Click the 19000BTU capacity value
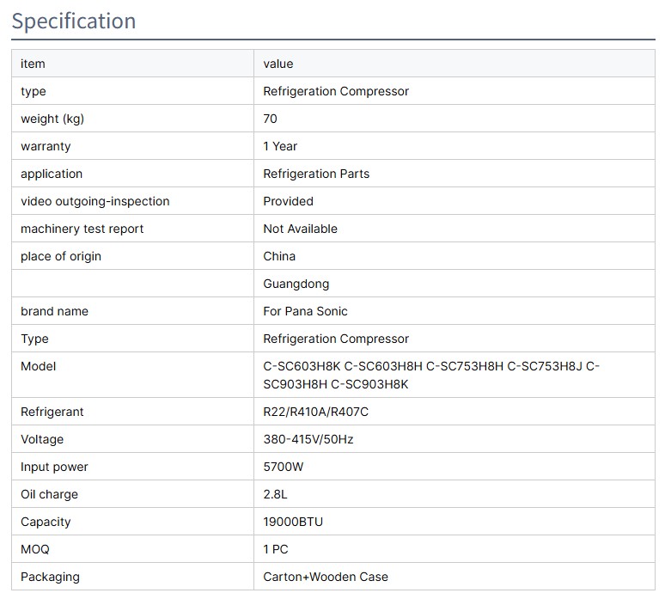The height and width of the screenshot is (599, 665). point(293,522)
